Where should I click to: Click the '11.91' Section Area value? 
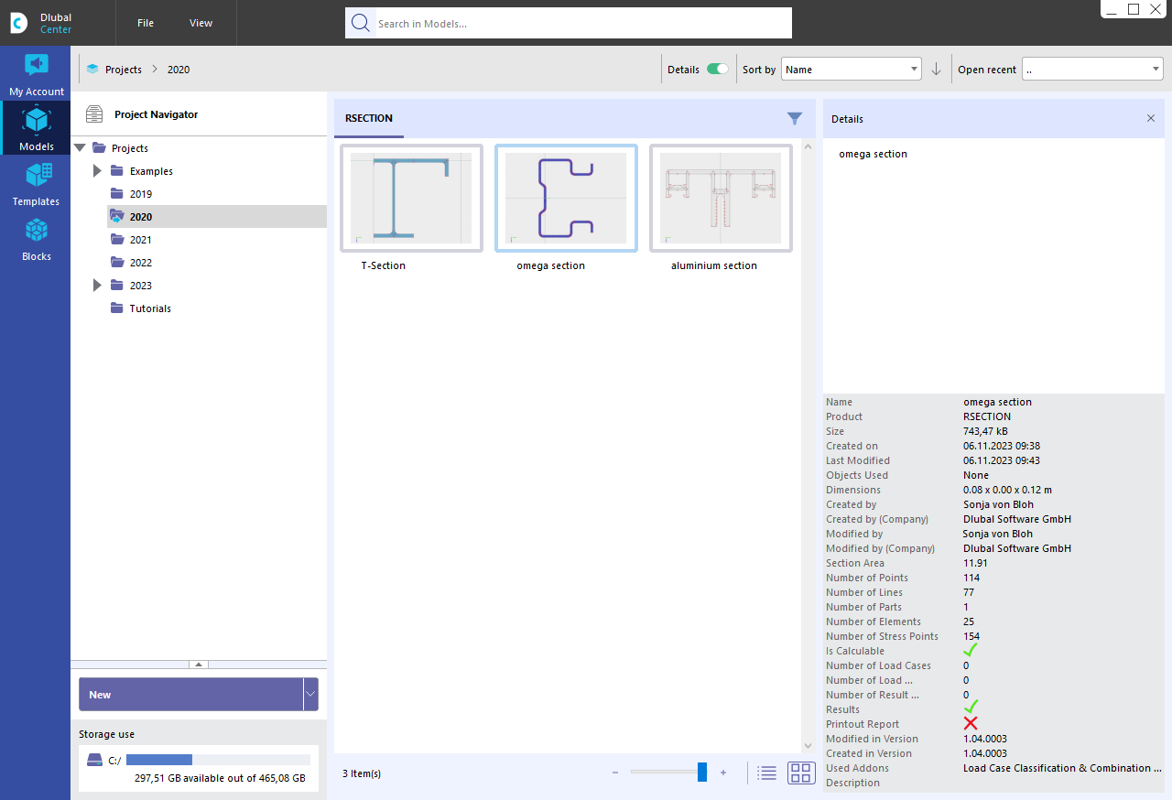click(975, 563)
